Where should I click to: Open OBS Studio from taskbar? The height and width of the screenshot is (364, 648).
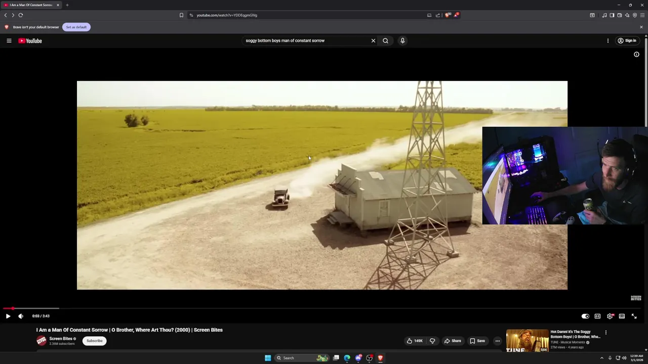tap(370, 358)
